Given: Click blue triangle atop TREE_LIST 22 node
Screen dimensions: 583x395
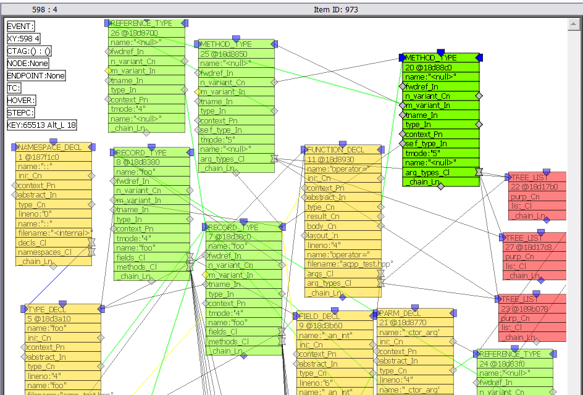Looking at the screenshot, I should tap(546, 172).
